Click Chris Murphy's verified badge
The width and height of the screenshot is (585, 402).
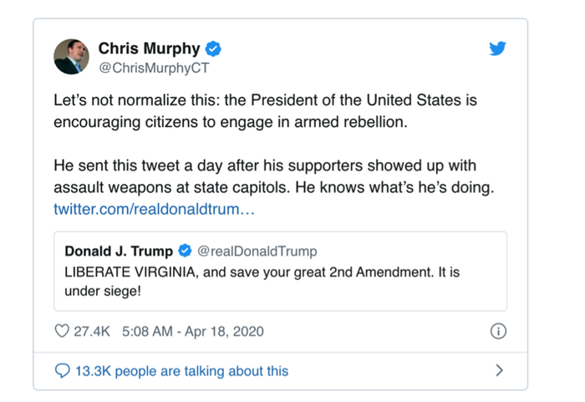pyautogui.click(x=213, y=48)
